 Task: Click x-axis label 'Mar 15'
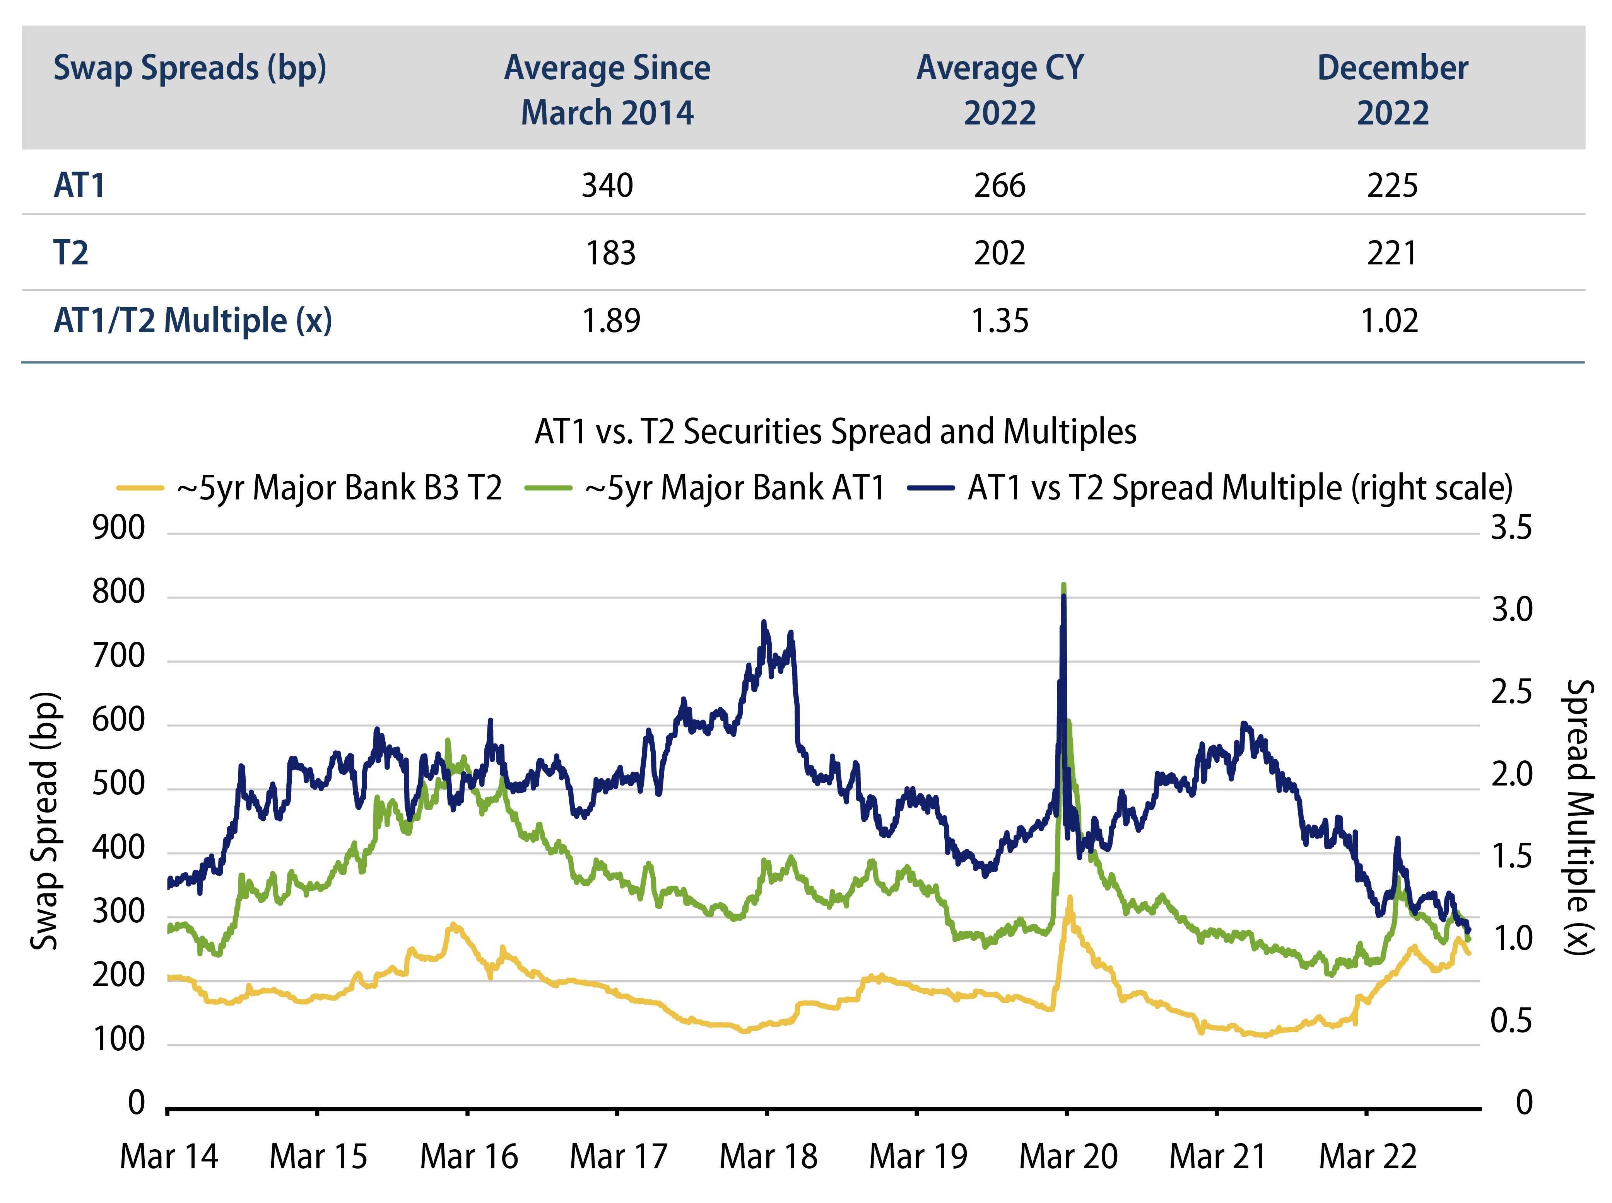(x=318, y=1156)
